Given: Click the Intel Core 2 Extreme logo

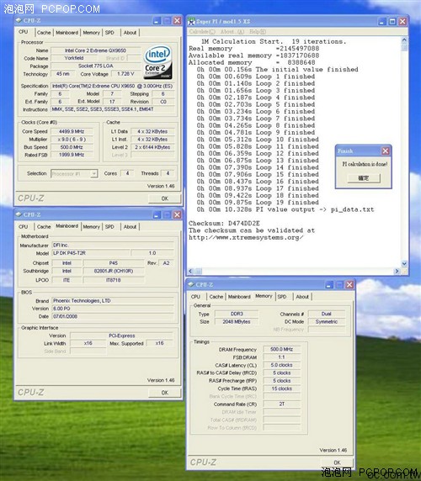Looking at the screenshot, I should coord(157,62).
